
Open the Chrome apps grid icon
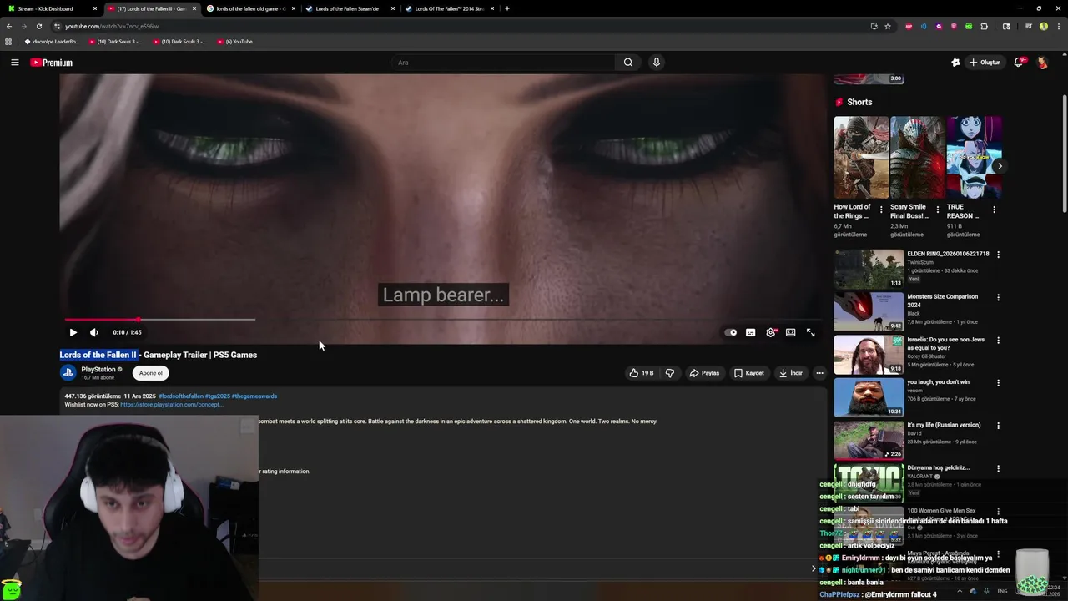point(8,42)
